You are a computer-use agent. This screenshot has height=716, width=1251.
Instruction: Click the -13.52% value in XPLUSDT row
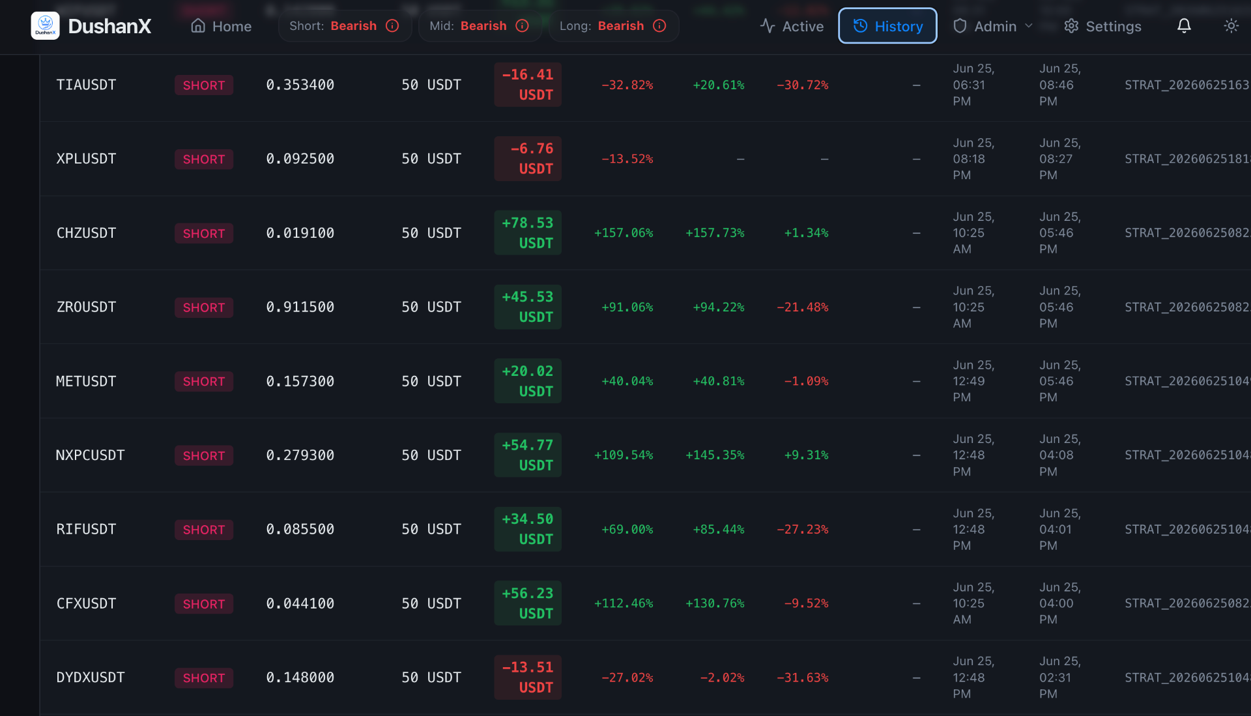click(627, 159)
